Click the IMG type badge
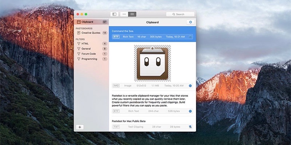 tap(116, 86)
